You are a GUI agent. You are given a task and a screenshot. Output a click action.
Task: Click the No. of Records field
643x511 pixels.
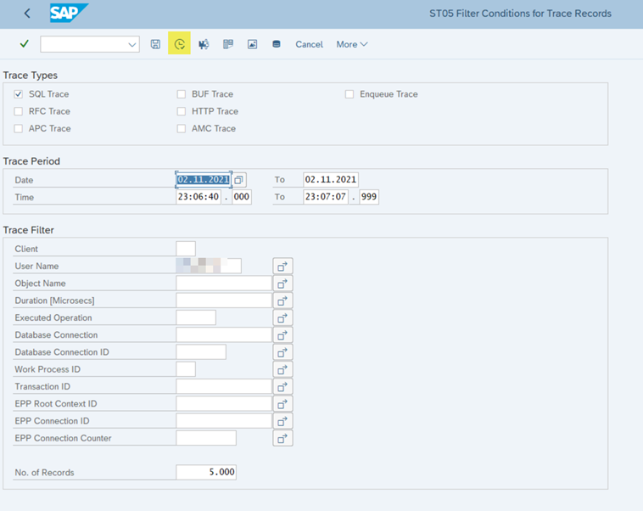pos(206,473)
